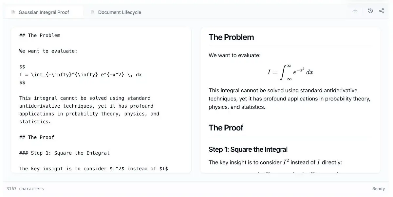Image resolution: width=393 pixels, height=197 pixels.
Task: Click the rendered "The Problem" heading in the preview
Action: 231,37
